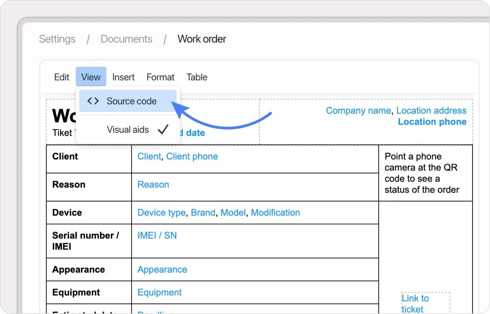Image resolution: width=490 pixels, height=314 pixels.
Task: Select the IMEI / SN placeholder
Action: 157,235
